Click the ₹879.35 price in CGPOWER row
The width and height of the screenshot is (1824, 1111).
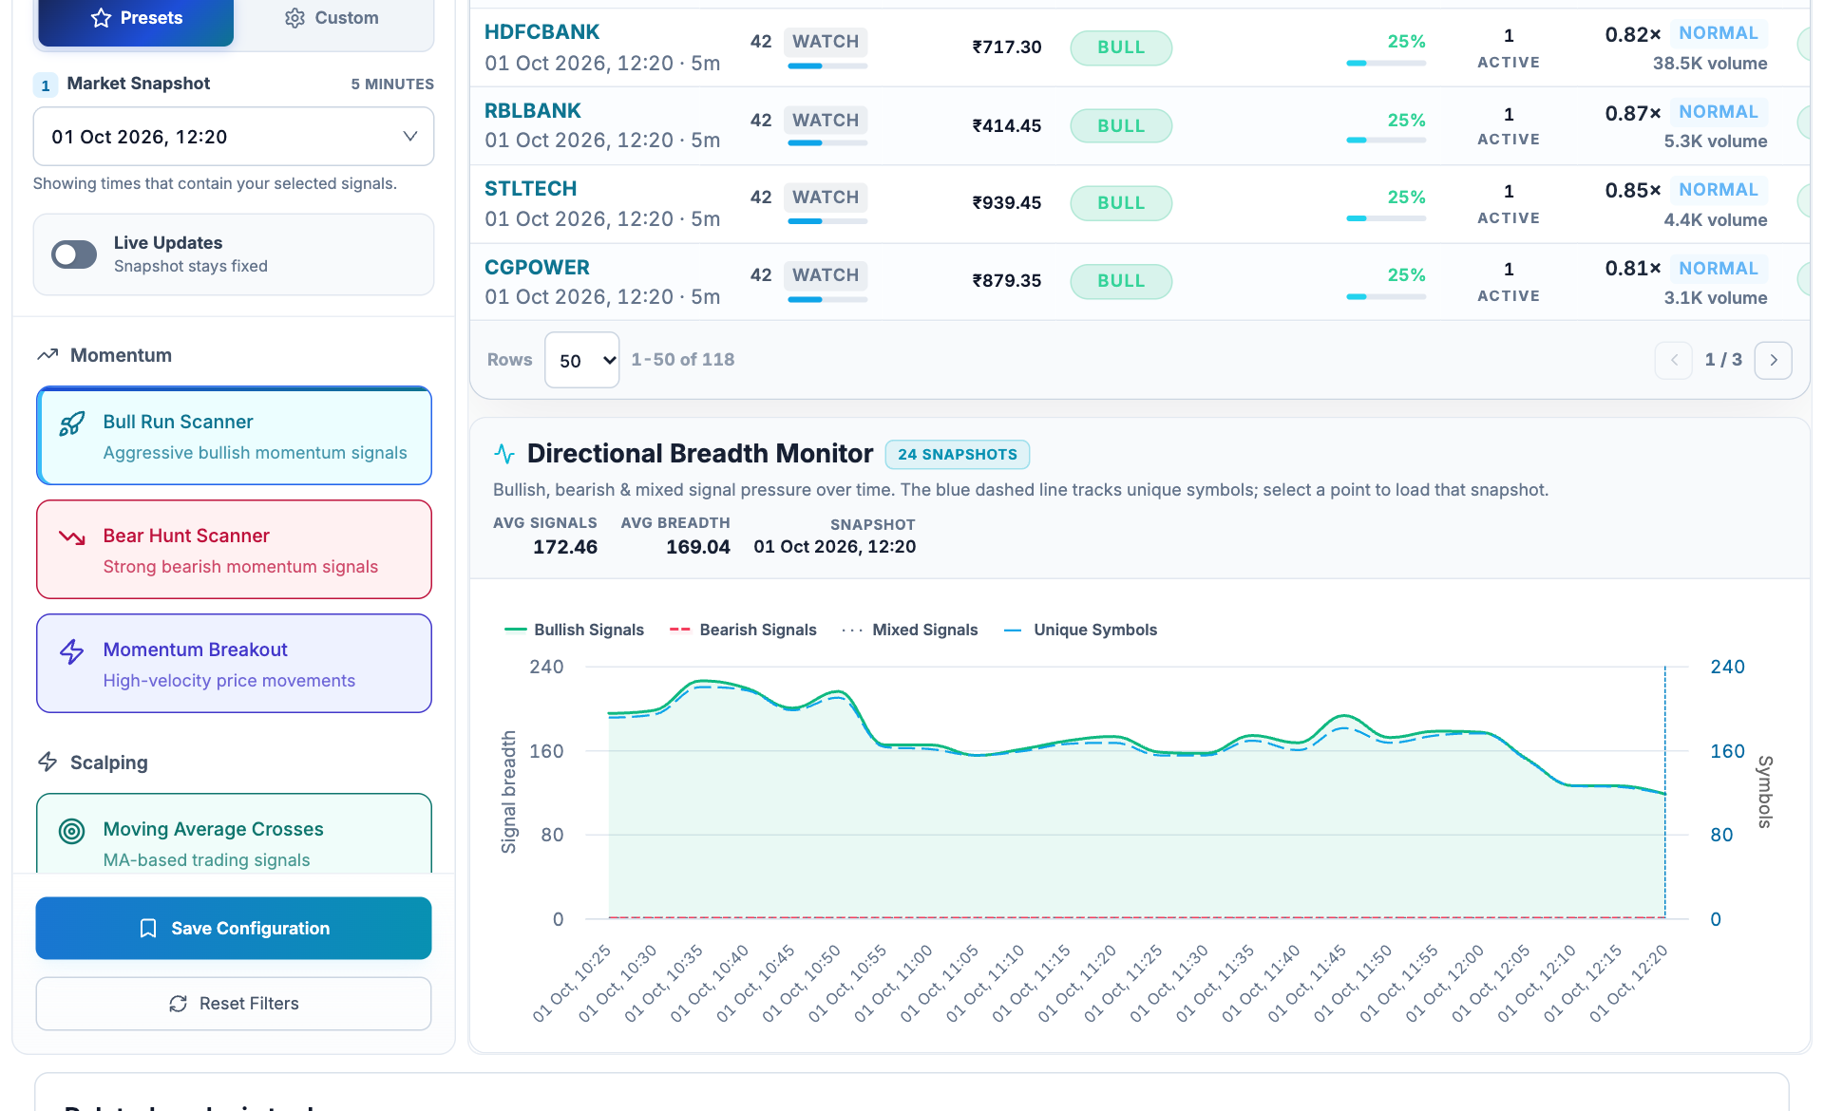pos(1006,281)
